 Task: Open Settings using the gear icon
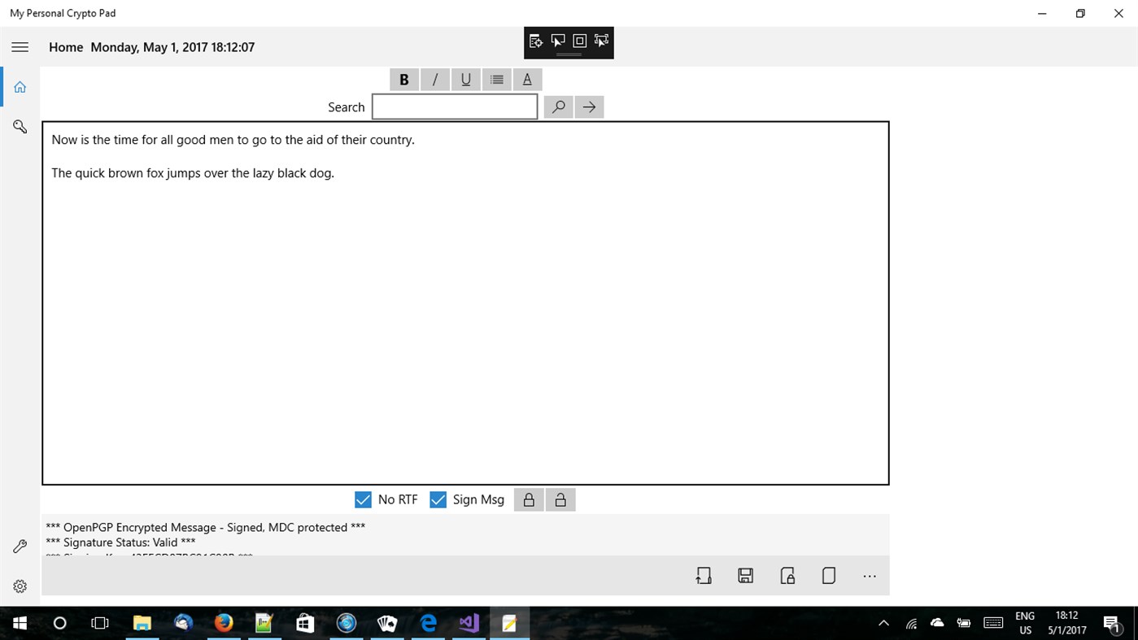pos(20,586)
